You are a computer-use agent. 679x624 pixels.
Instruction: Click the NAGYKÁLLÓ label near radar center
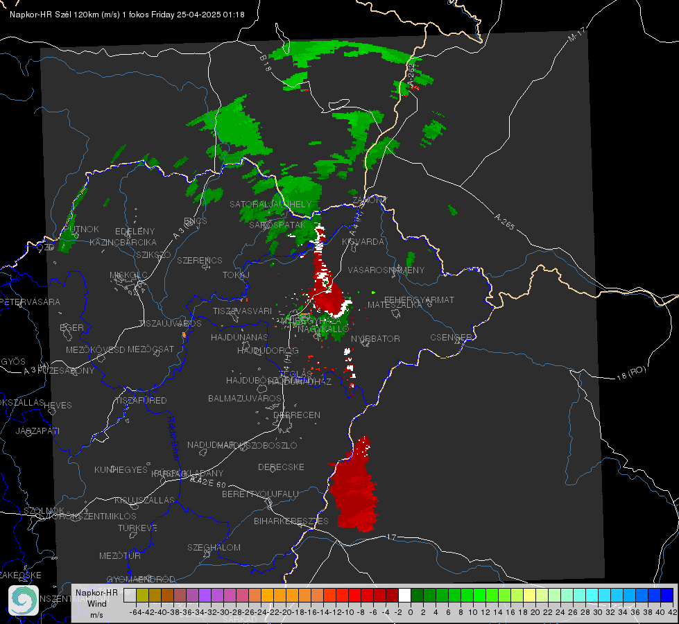323,329
